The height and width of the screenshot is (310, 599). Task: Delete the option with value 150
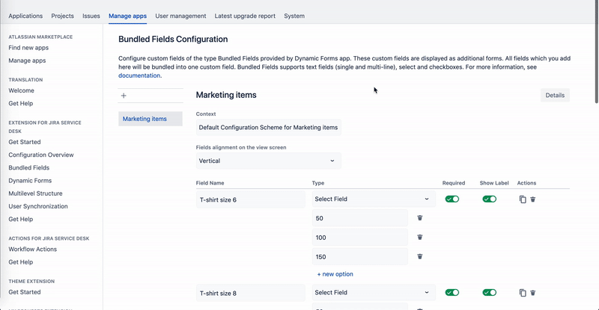(x=420, y=256)
